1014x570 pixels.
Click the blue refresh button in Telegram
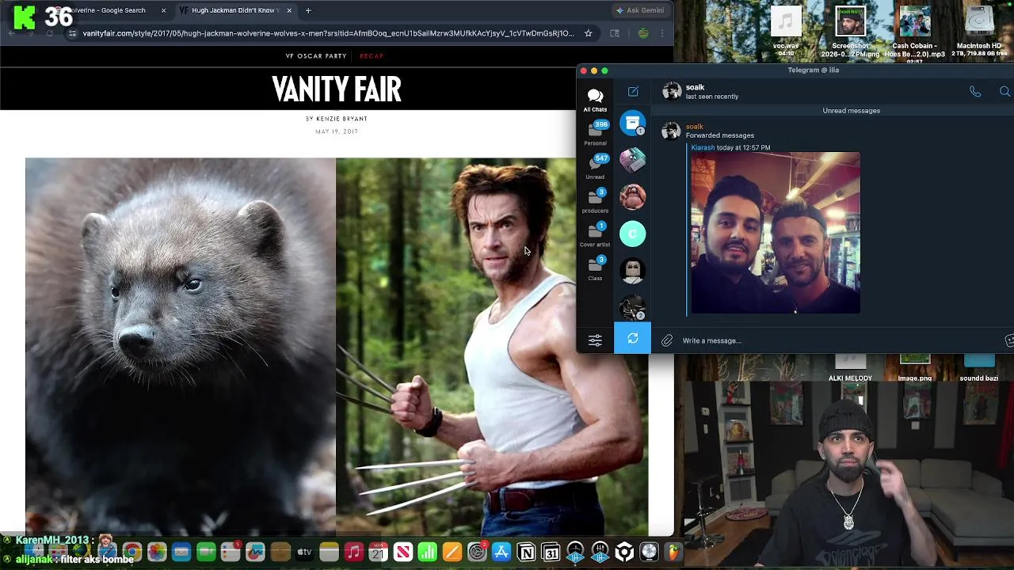632,339
